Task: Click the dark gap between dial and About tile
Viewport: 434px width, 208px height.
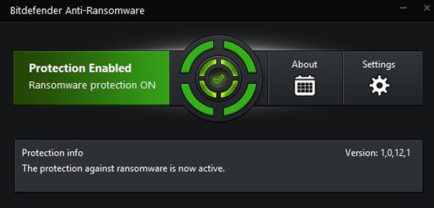Action: tap(265, 78)
